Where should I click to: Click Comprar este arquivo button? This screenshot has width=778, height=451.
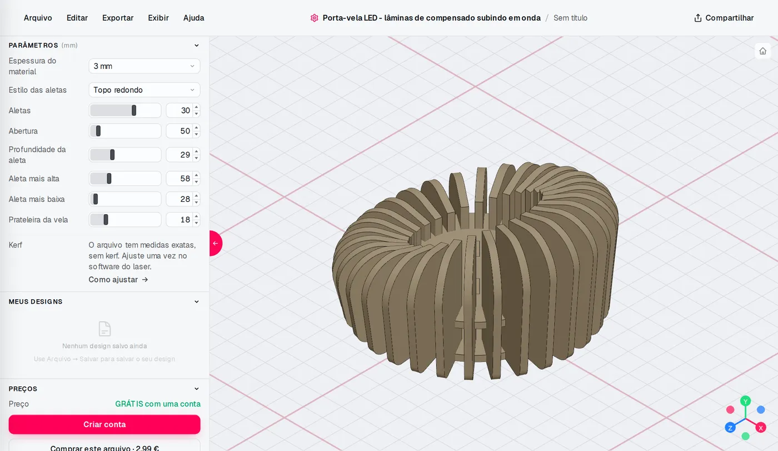(x=104, y=445)
